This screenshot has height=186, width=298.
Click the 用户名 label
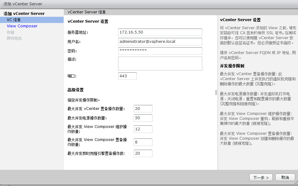pos(74,42)
